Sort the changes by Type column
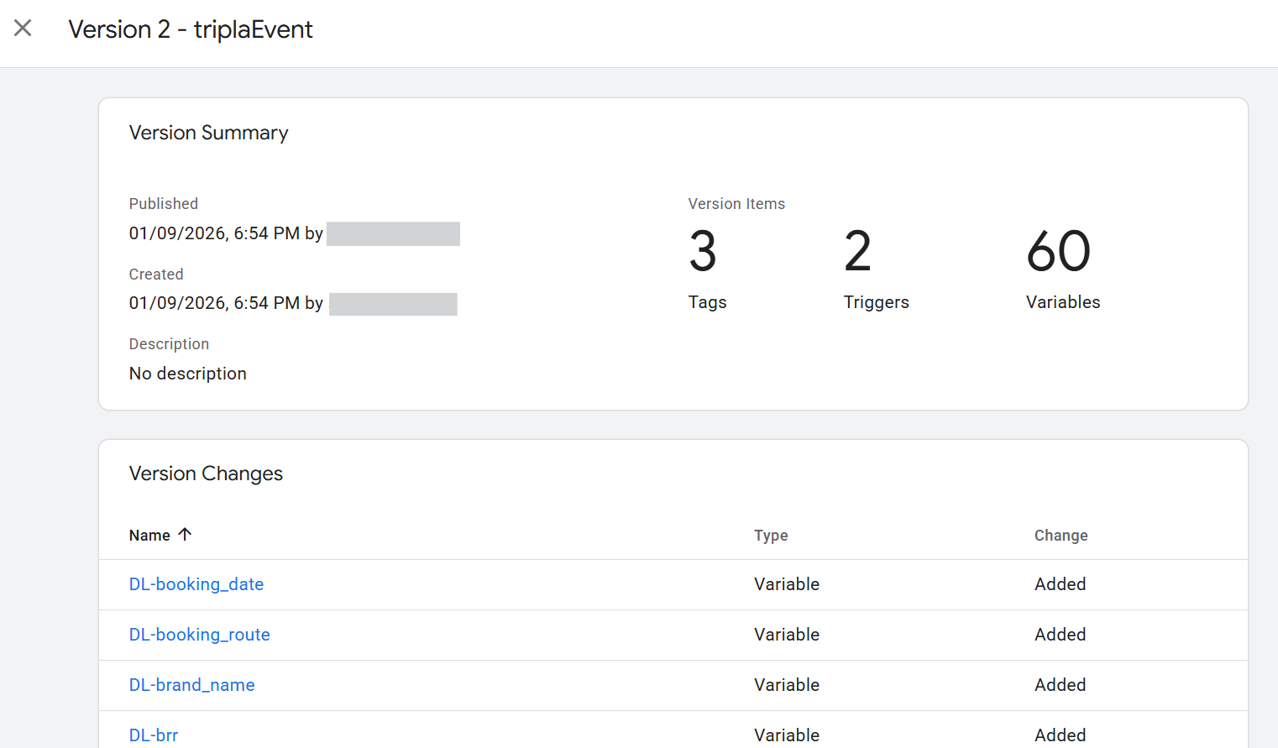Viewport: 1278px width, 748px height. click(770, 536)
